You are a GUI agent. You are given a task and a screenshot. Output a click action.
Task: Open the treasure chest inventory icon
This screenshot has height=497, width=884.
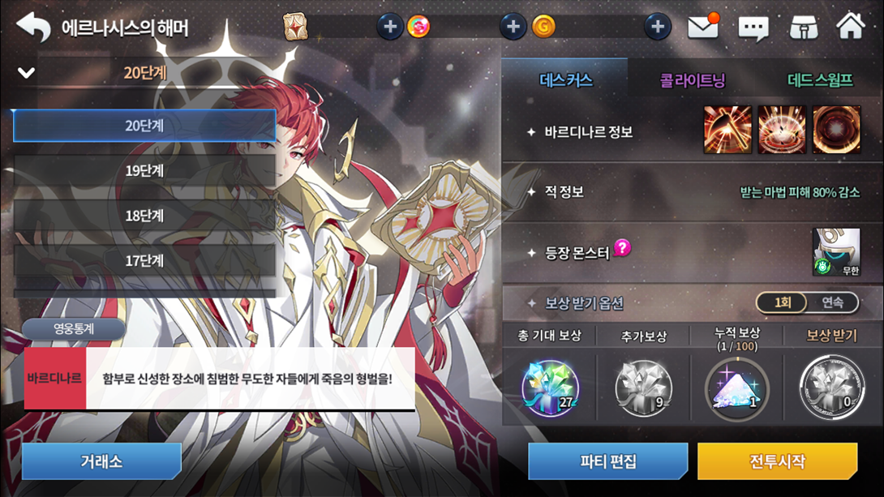tap(804, 27)
